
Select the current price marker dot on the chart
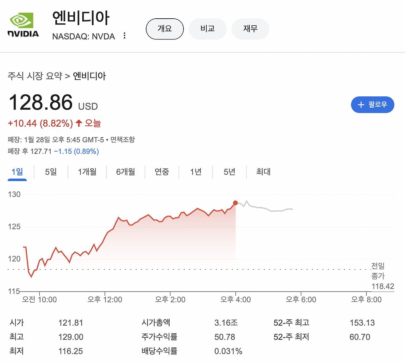pos(235,203)
